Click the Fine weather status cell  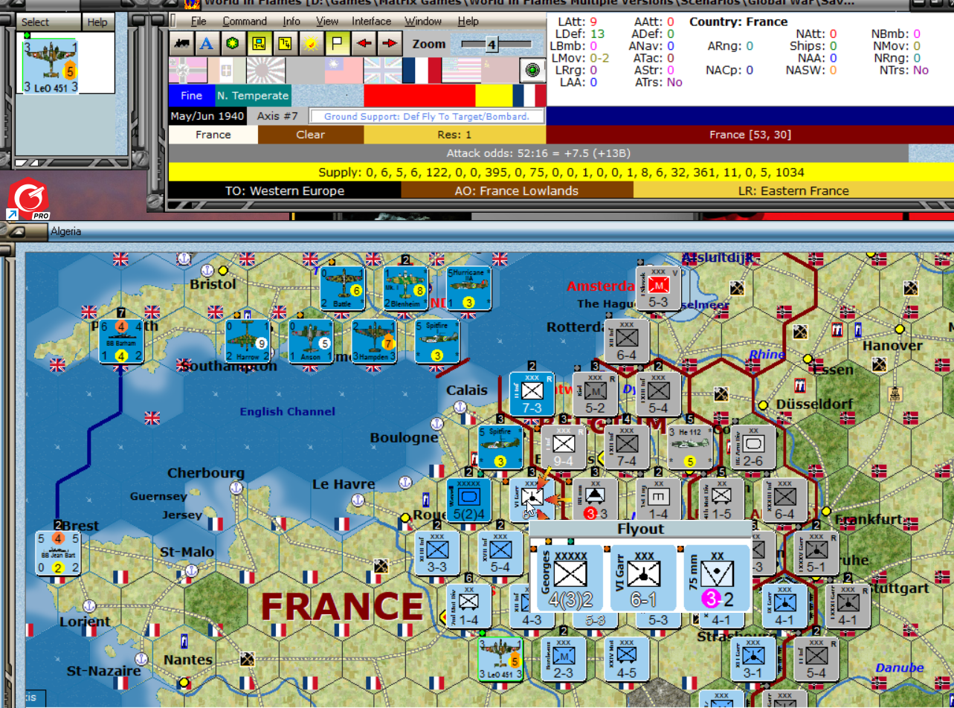[x=191, y=95]
